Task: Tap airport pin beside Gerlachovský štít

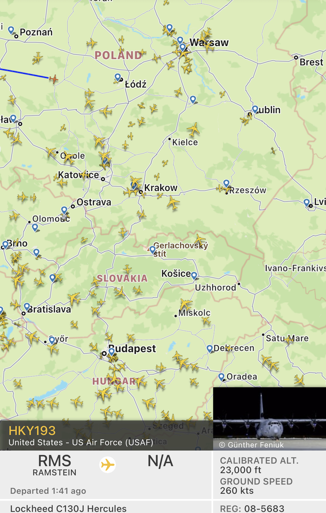Action: coord(152,249)
